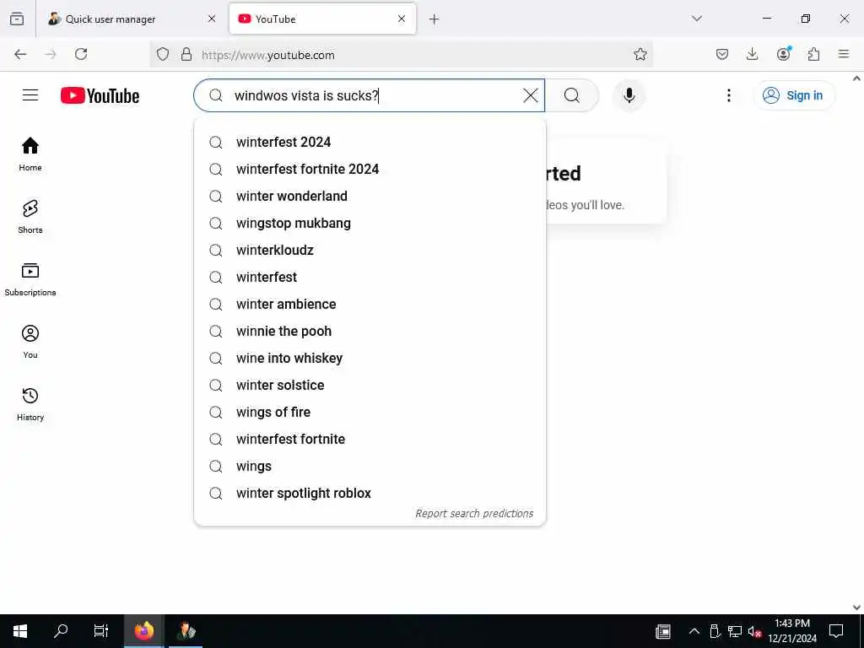Image resolution: width=864 pixels, height=648 pixels.
Task: Open Windows taskbar search
Action: [61, 631]
